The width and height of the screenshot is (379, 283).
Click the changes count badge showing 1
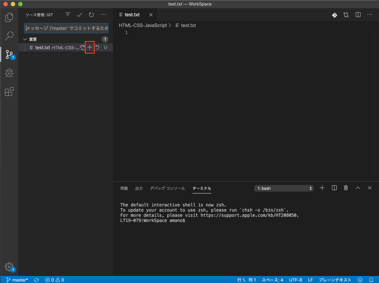pyautogui.click(x=105, y=39)
